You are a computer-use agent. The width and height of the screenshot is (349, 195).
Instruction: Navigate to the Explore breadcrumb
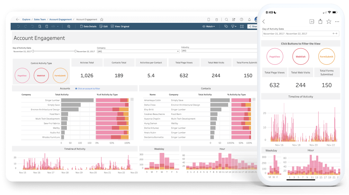pos(26,20)
